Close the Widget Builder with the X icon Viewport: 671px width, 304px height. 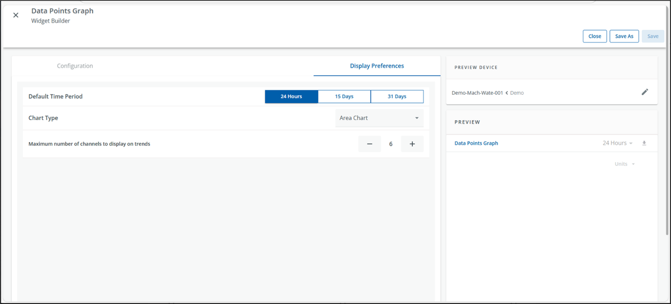[16, 15]
